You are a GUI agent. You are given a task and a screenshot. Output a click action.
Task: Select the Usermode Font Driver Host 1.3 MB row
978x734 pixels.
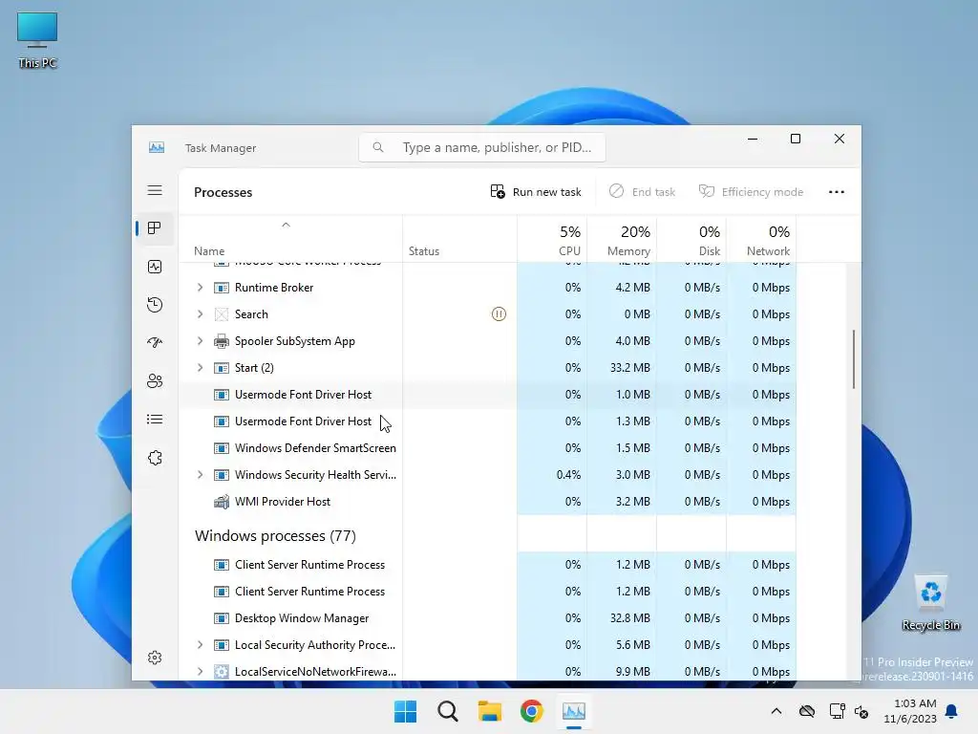[488, 421]
